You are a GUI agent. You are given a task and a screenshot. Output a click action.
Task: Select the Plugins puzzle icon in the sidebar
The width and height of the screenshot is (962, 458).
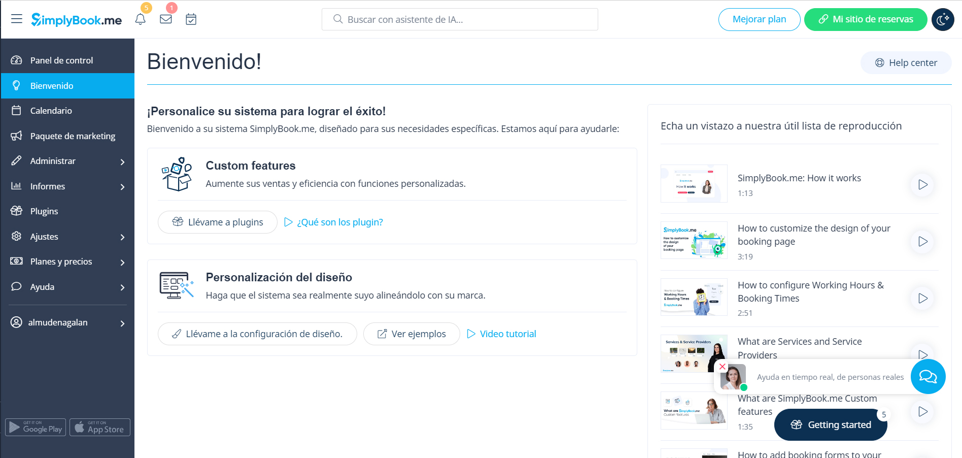point(17,211)
